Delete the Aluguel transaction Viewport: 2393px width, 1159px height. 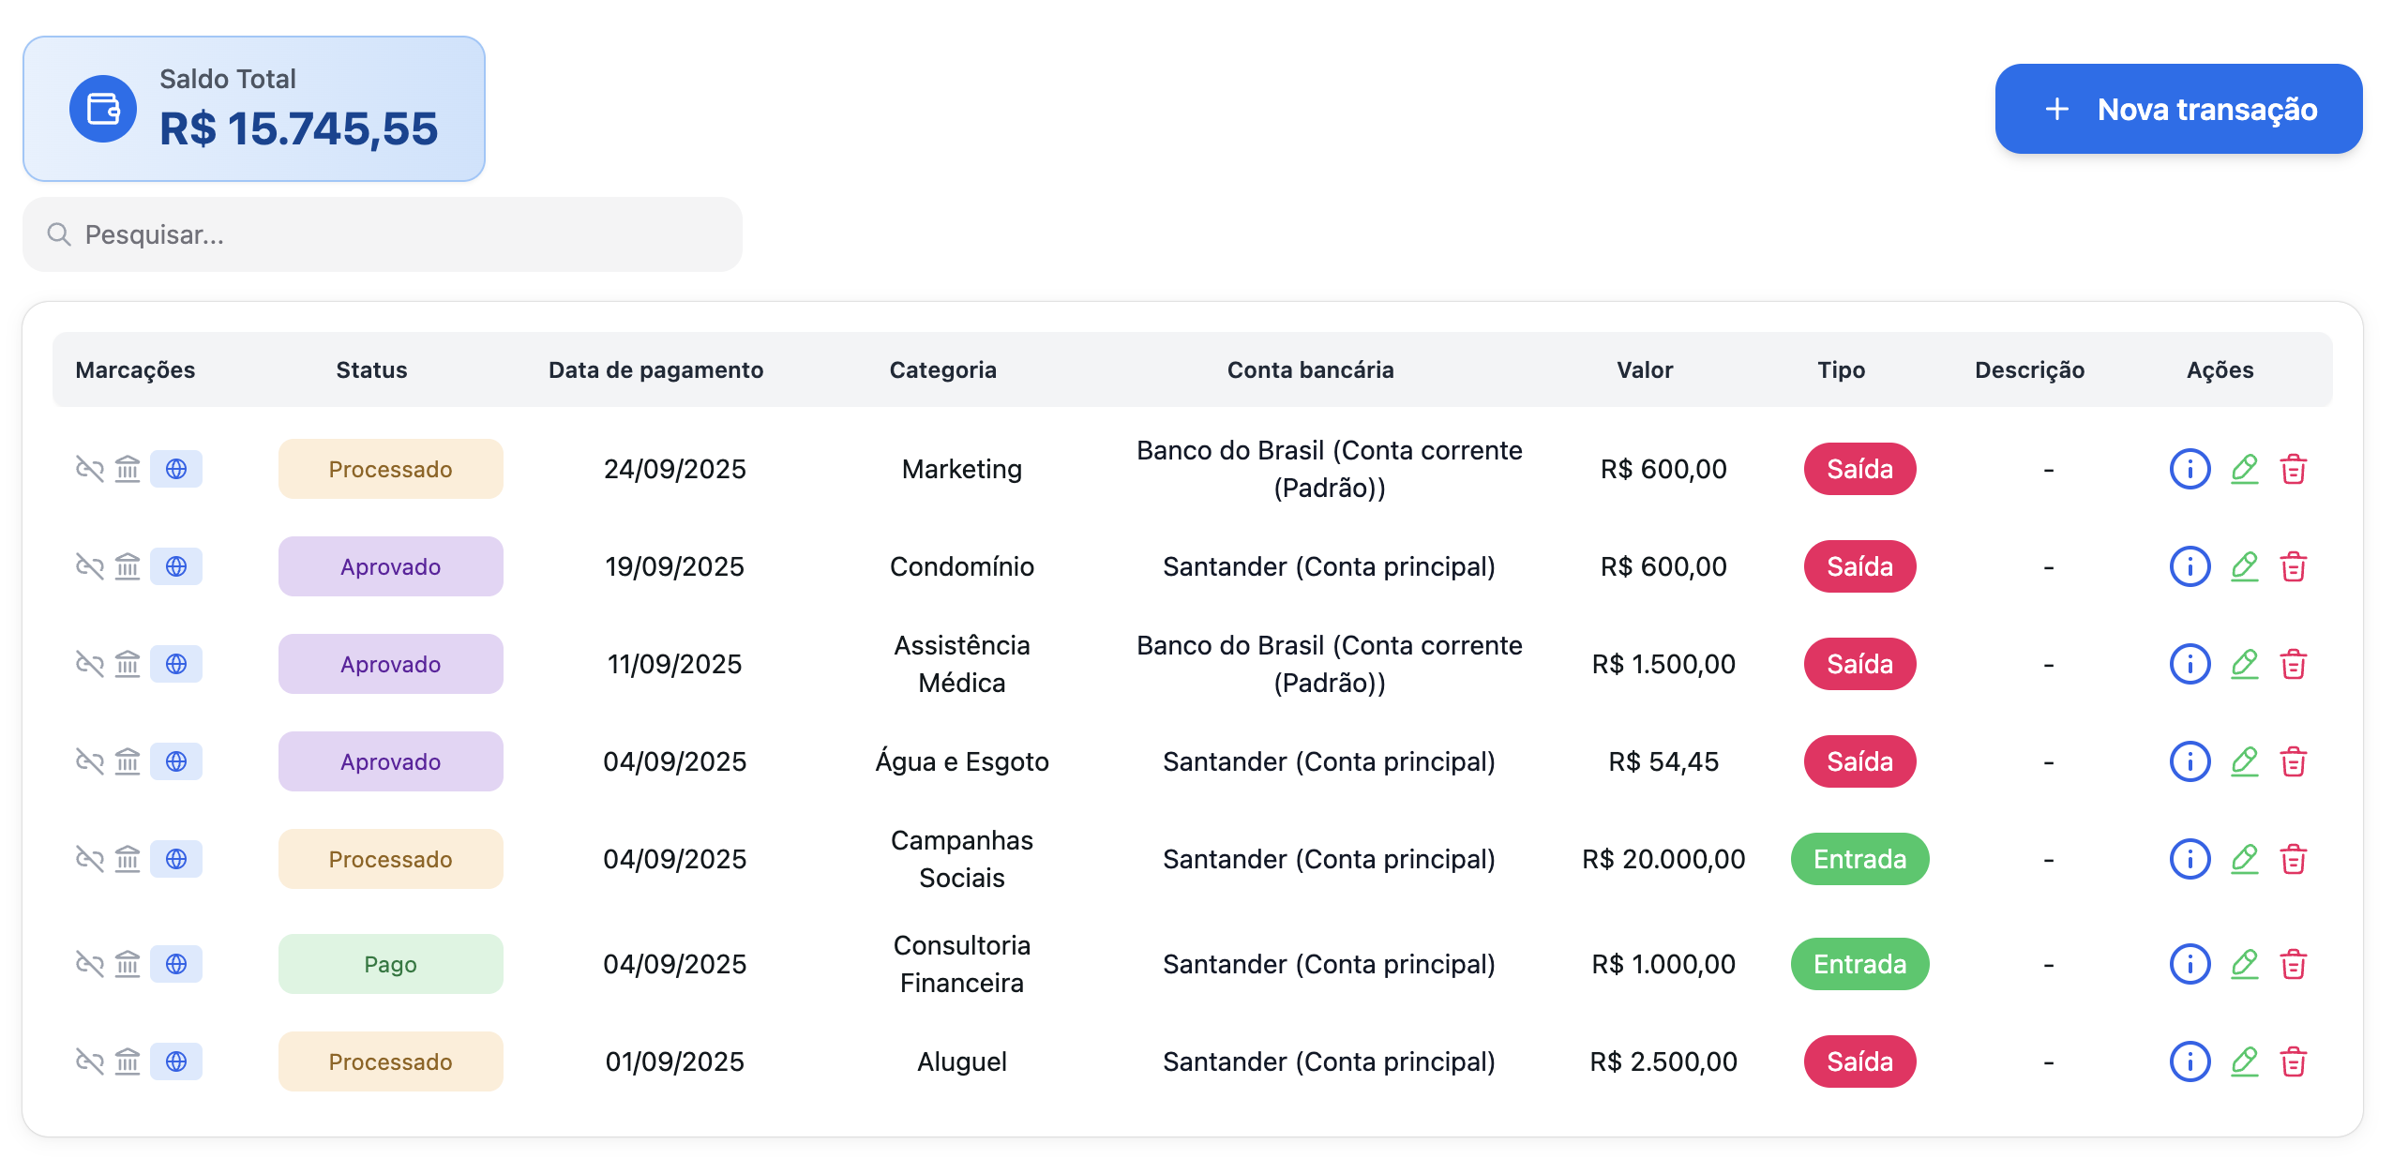(x=2293, y=1061)
